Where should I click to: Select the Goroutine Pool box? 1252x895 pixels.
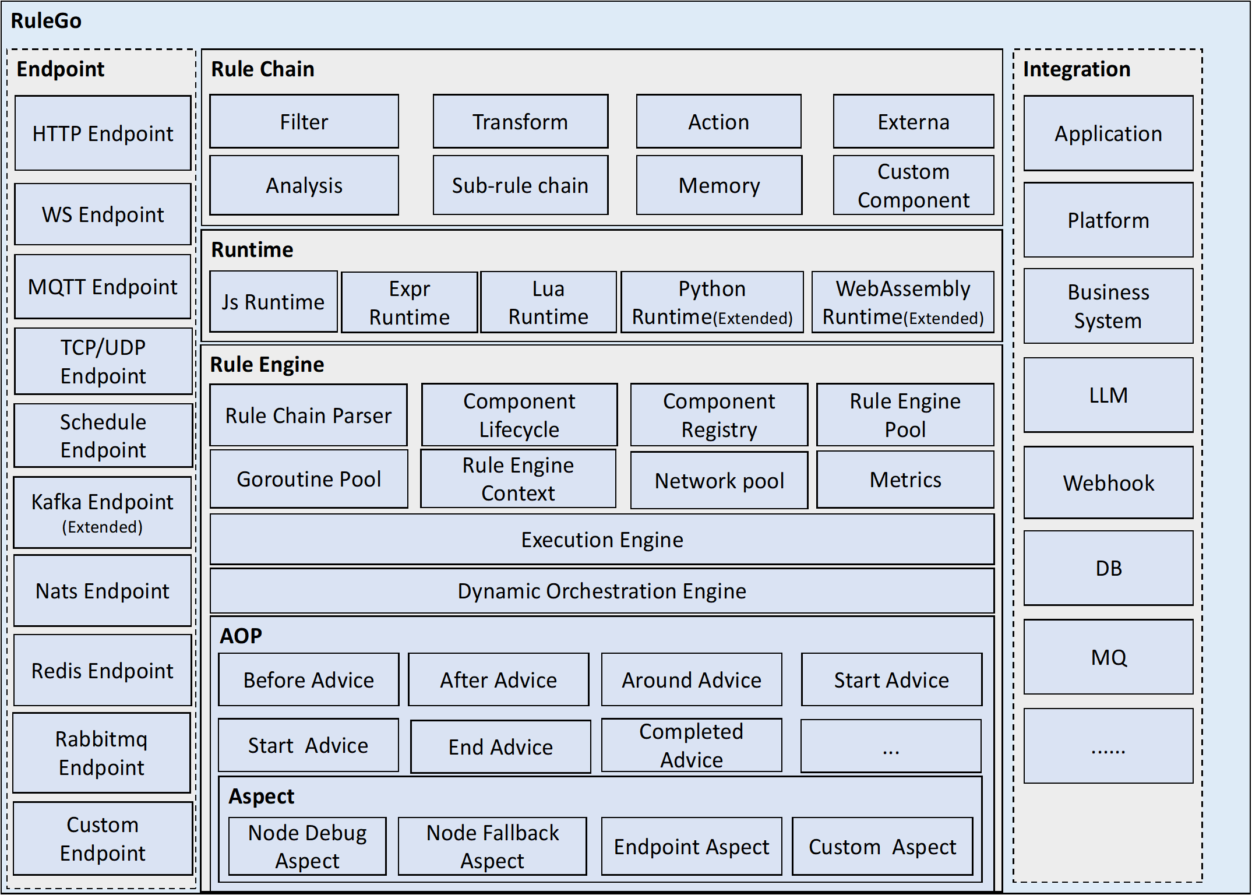click(308, 479)
